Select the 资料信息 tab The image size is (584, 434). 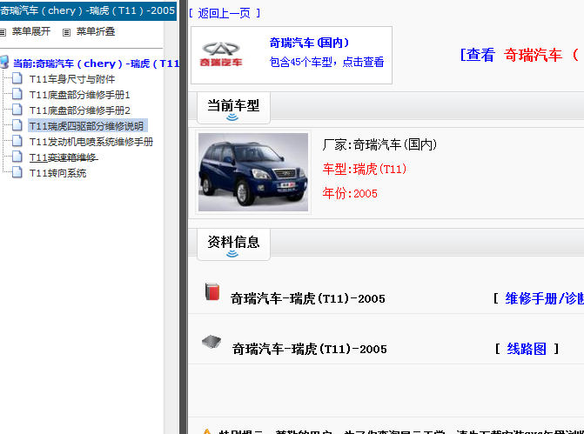(x=233, y=244)
